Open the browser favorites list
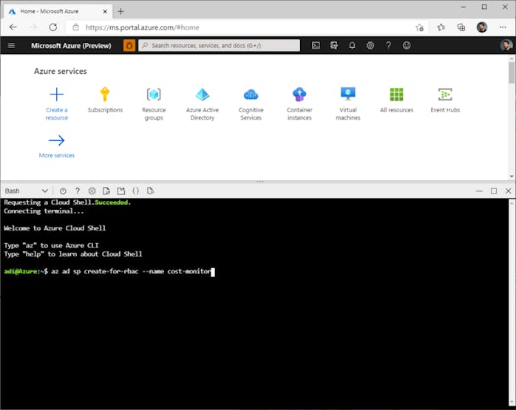Image resolution: width=516 pixels, height=410 pixels. [x=441, y=27]
